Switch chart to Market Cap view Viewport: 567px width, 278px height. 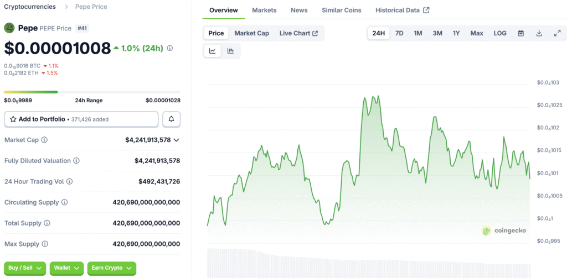pyautogui.click(x=252, y=33)
